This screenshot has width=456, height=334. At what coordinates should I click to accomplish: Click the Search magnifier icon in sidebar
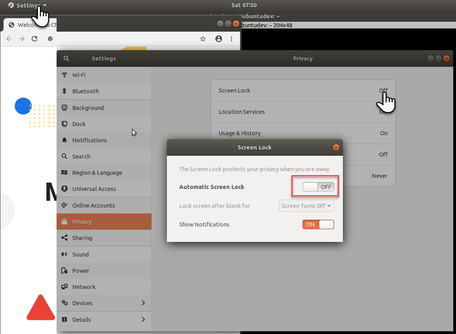pyautogui.click(x=65, y=156)
